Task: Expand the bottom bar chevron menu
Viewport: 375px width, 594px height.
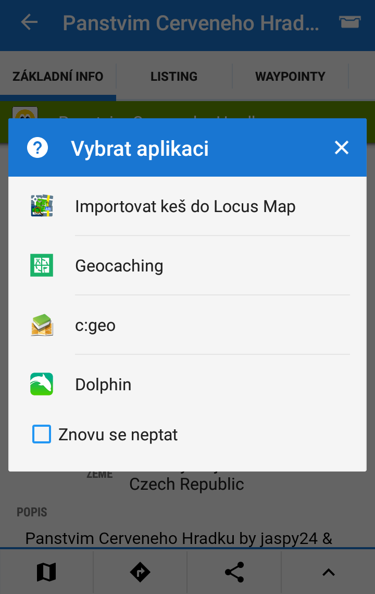Action: coord(329,573)
